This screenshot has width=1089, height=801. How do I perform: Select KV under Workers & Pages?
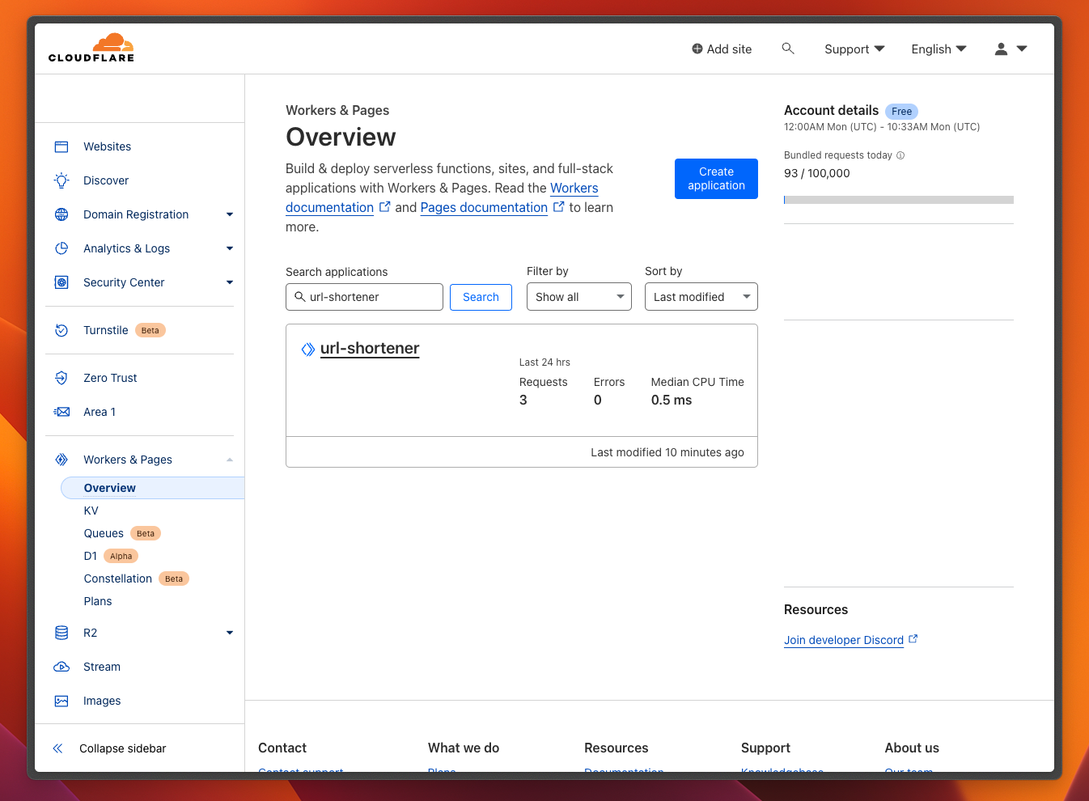pyautogui.click(x=91, y=511)
